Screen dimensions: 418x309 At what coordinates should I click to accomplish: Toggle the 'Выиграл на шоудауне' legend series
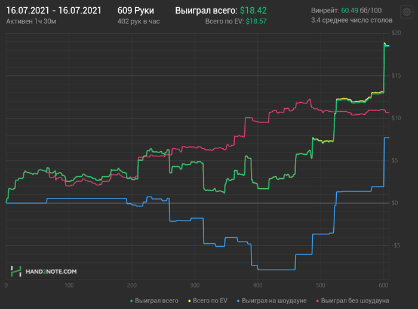coord(272,301)
